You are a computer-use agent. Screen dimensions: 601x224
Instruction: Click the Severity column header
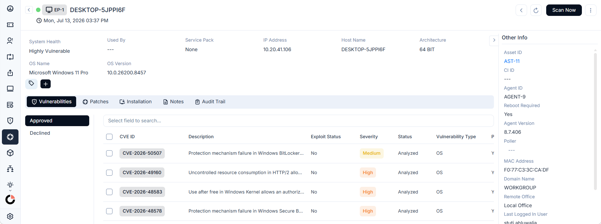click(x=369, y=137)
